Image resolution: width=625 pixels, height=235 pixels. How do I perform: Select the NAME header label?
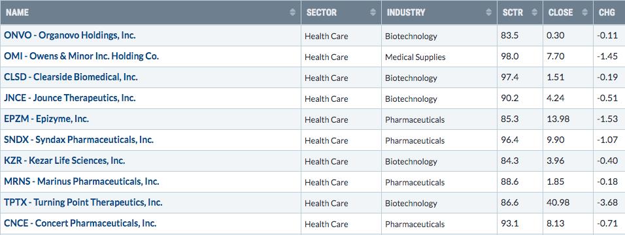(x=17, y=12)
